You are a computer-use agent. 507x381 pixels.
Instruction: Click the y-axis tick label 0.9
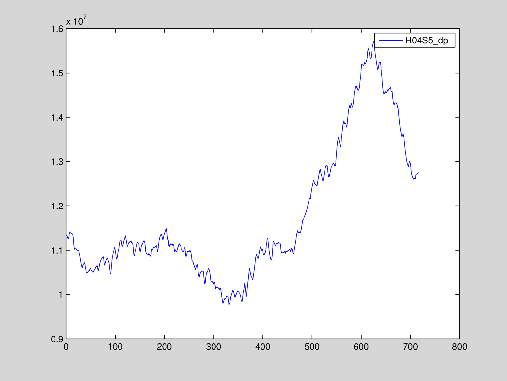(57, 339)
